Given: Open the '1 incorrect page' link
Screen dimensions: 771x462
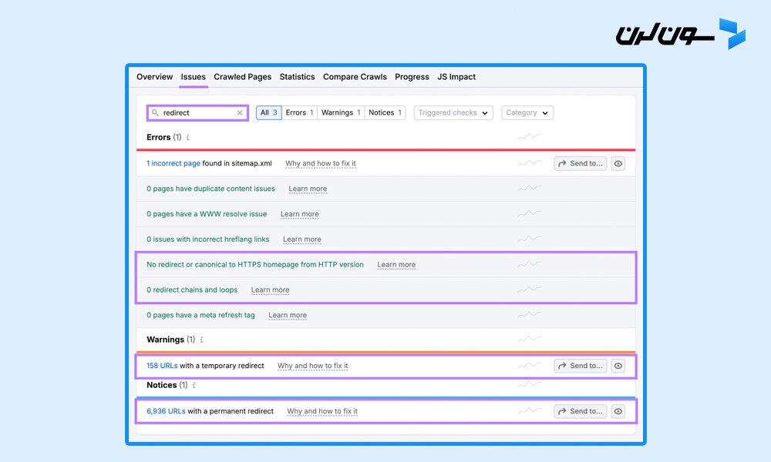Looking at the screenshot, I should 173,163.
